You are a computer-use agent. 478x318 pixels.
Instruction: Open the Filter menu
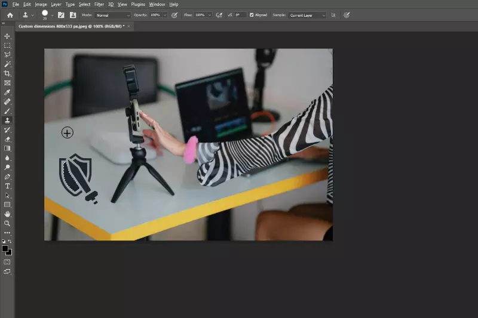pos(99,5)
